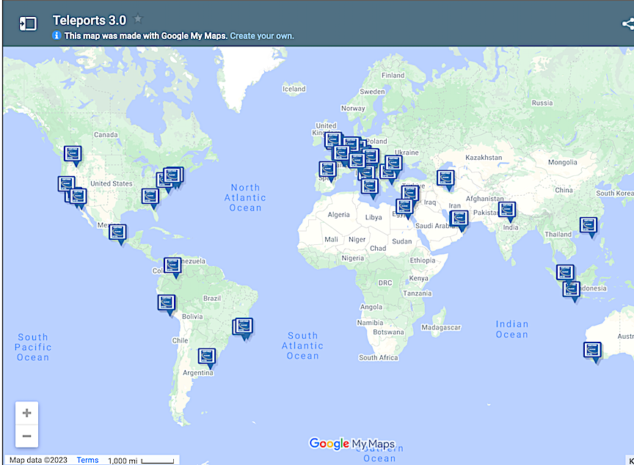Select the teleport marker in Argentina
The image size is (634, 465).
207,357
